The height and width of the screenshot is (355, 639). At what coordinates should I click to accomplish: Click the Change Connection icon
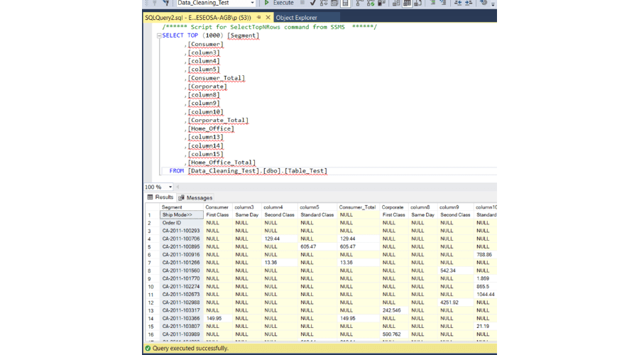166,2
